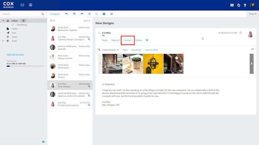Open the Address Book icon in header

[31, 5]
